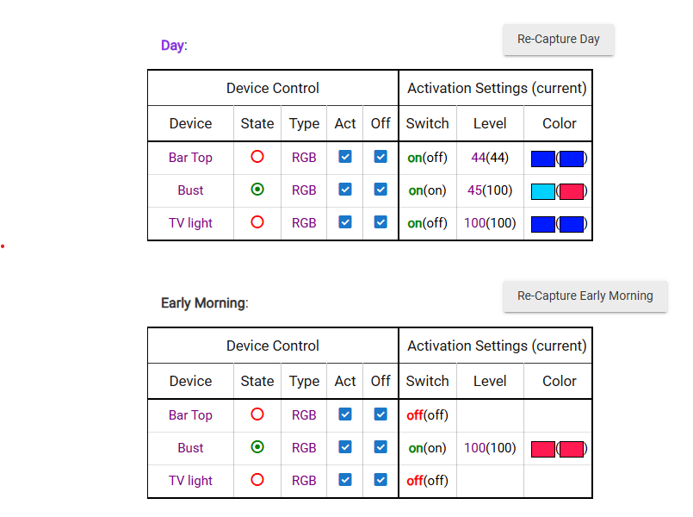Toggle Bust state icon in Early Morning table

tap(257, 447)
